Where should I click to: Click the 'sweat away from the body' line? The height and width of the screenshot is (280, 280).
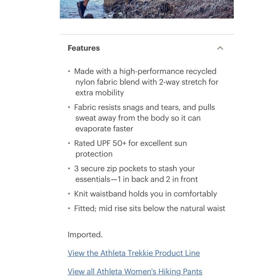coord(122,118)
